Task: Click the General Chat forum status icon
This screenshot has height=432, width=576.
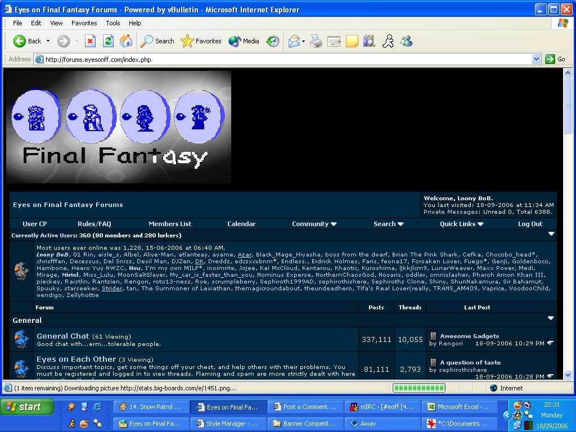Action: click(22, 339)
